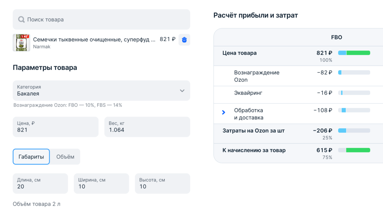Click the Вознаграждение Ozon bar indicator

coord(354,73)
